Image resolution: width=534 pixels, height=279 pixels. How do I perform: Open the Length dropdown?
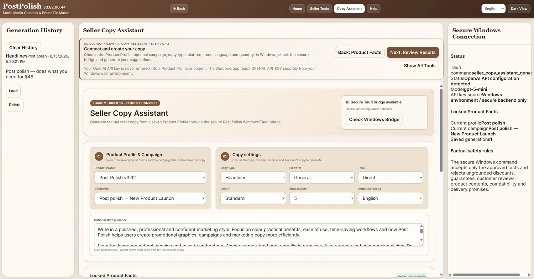pos(253,198)
